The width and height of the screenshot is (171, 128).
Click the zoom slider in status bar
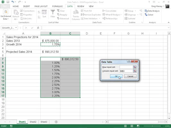(x=152, y=126)
